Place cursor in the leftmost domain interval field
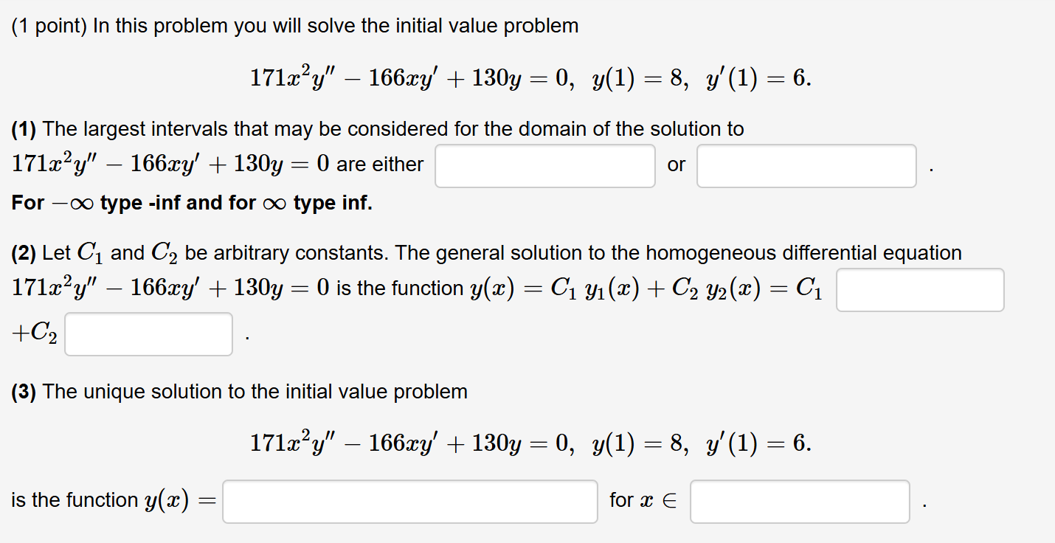The width and height of the screenshot is (1055, 543). [545, 166]
